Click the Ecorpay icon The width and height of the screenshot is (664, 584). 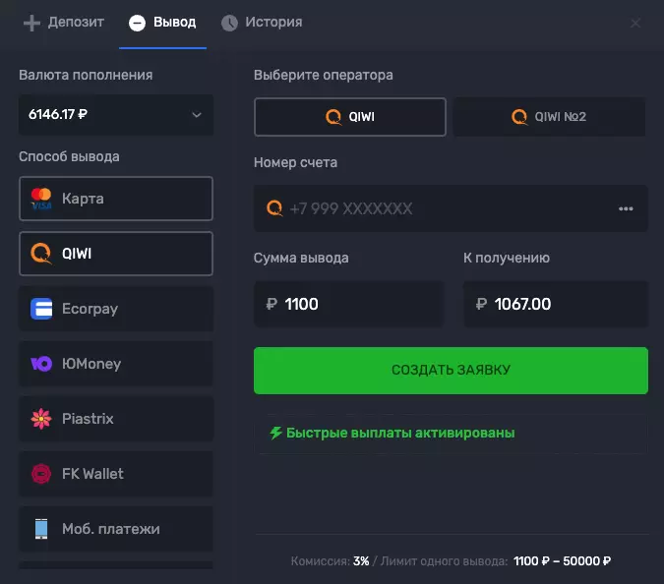tap(41, 309)
